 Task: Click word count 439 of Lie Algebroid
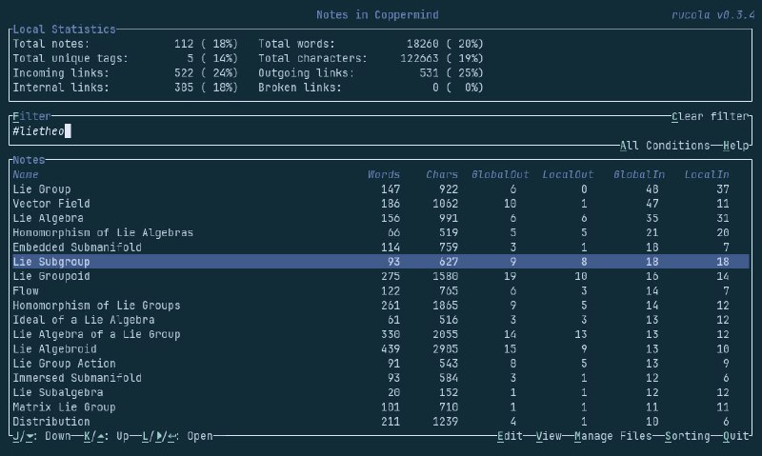(x=391, y=349)
